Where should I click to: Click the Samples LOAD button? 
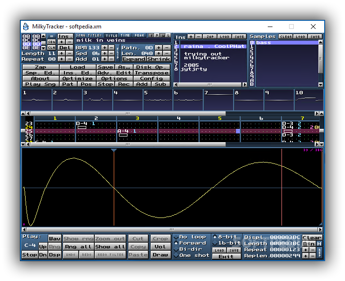[x=300, y=36]
